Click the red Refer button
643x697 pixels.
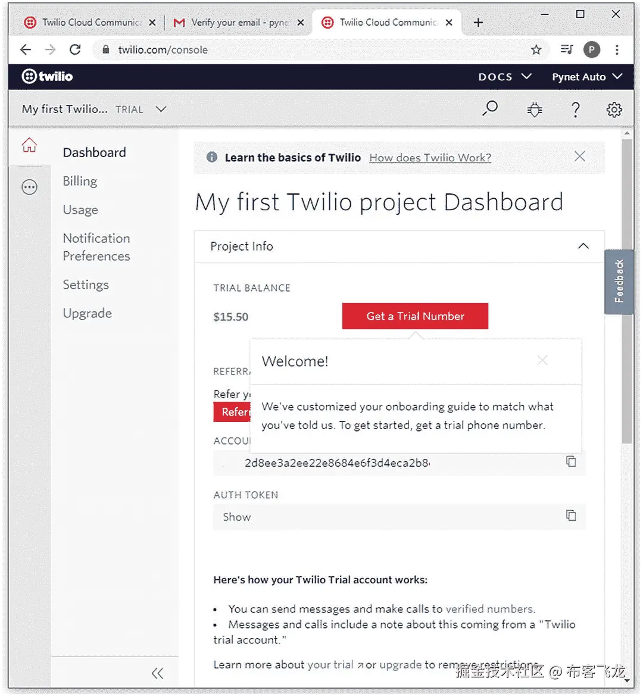pos(232,412)
